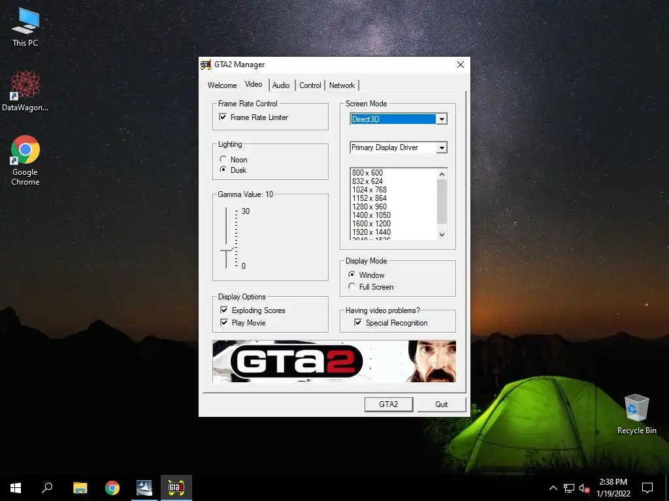
Task: Launch Chrome from the taskbar
Action: pos(112,488)
